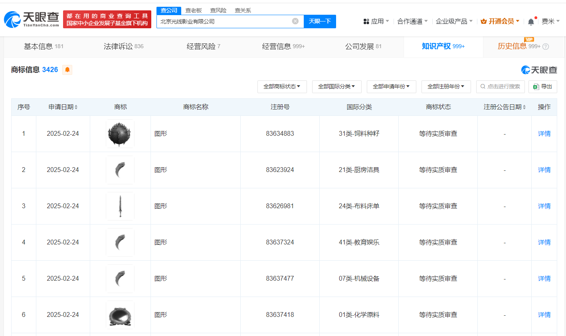The image size is (566, 336).
Task: Click the 国际分类 column header
Action: [359, 107]
